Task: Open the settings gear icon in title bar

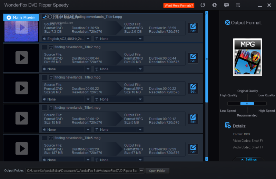Action: 214,5
